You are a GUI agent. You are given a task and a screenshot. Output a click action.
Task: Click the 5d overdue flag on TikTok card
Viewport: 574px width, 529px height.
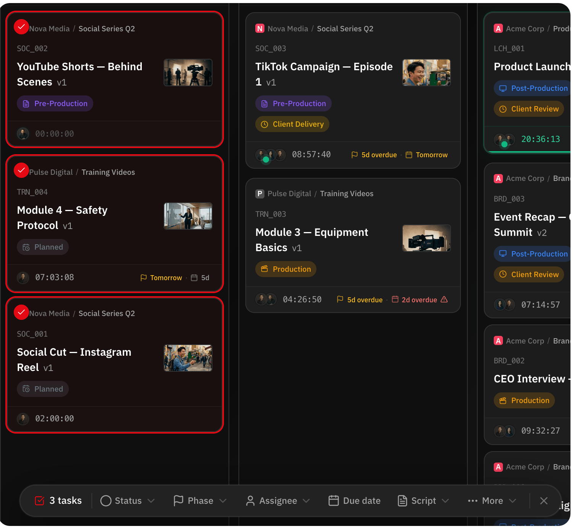[x=374, y=155]
